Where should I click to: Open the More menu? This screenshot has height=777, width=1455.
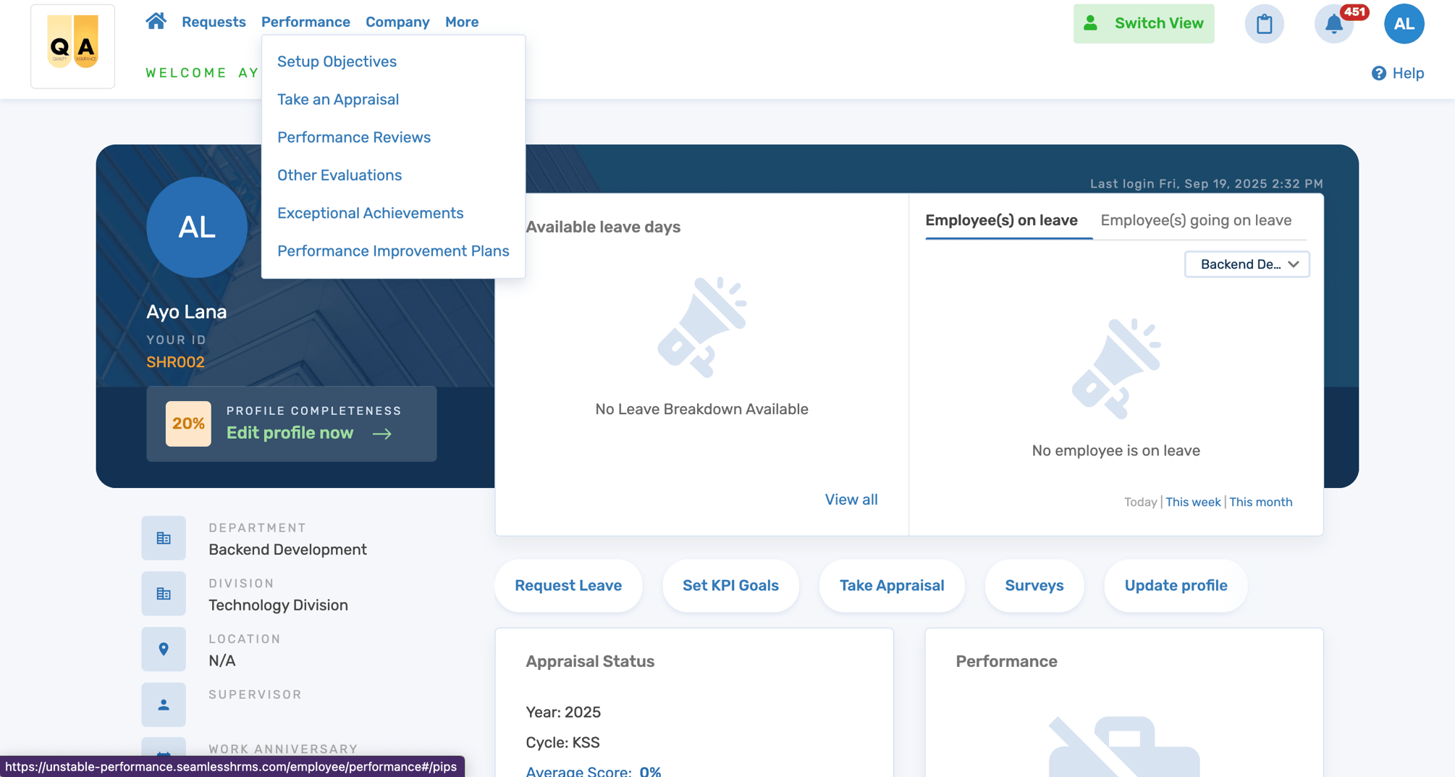click(x=462, y=22)
